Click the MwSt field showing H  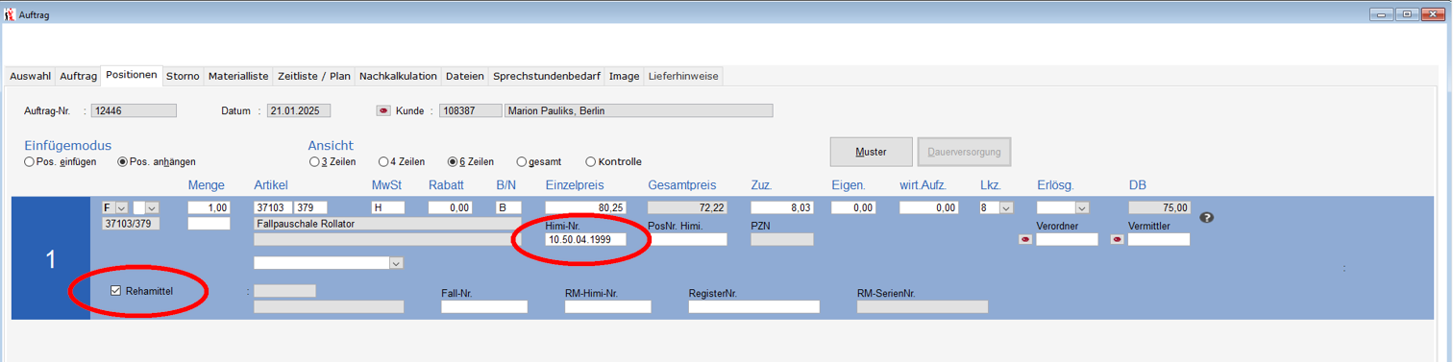pyautogui.click(x=389, y=207)
